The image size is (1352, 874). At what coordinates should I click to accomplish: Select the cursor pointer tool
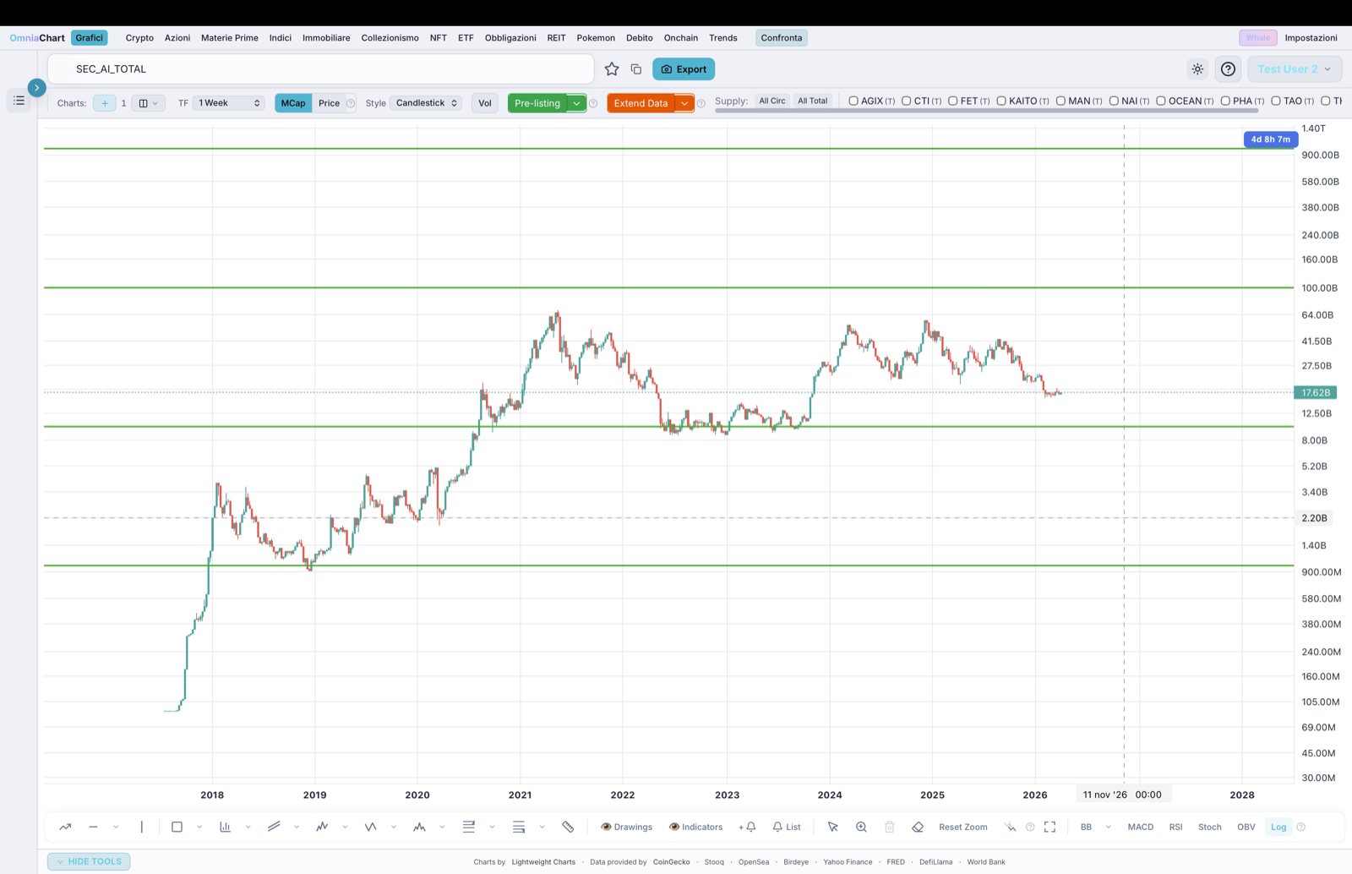[832, 827]
